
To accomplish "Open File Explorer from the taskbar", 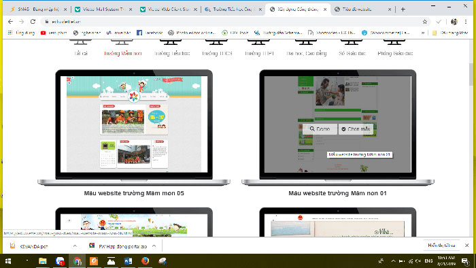I will click(x=43, y=261).
